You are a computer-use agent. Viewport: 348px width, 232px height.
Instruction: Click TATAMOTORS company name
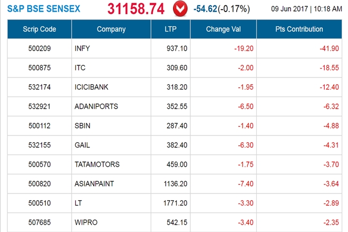(98, 165)
